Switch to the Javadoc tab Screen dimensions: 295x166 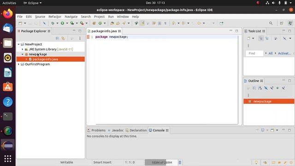116,130
